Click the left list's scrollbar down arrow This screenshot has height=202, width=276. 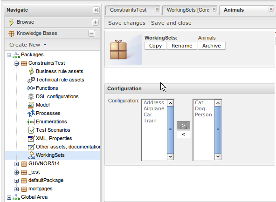tap(170, 156)
